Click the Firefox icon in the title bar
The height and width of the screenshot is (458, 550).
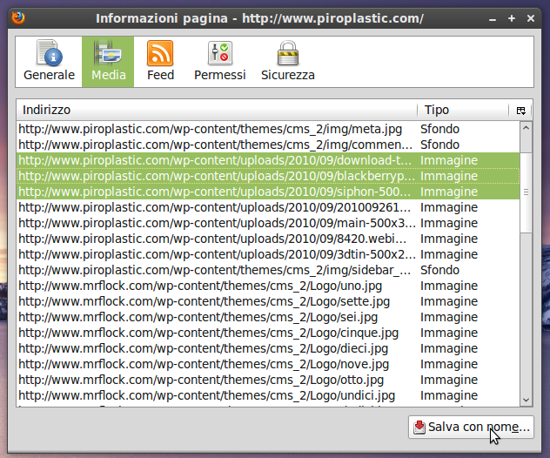(x=17, y=17)
